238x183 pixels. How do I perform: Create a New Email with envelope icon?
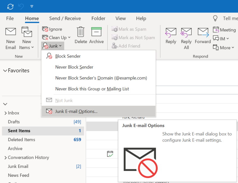click(x=11, y=31)
